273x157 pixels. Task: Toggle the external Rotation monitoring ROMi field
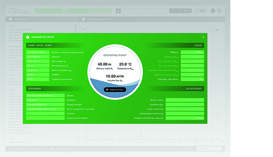coord(185,118)
